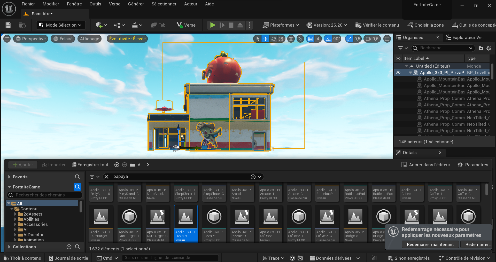
Task: Toggle world coordinate system globe icon
Action: pos(291,39)
